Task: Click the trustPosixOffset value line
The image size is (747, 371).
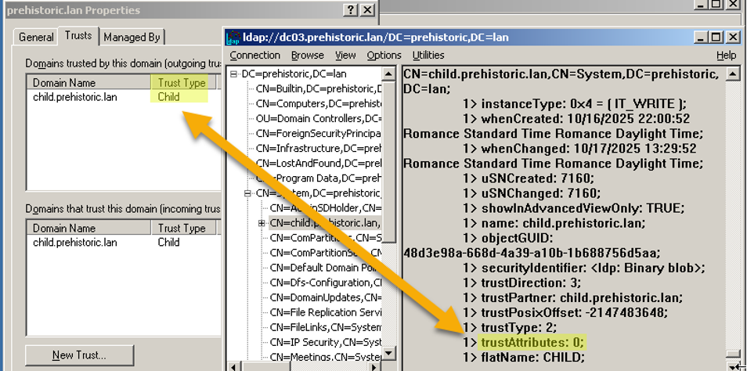Action: 565,312
